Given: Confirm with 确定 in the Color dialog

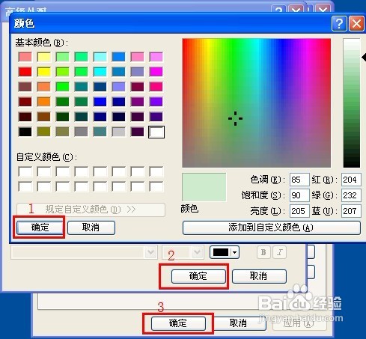Looking at the screenshot, I should click(x=40, y=227).
